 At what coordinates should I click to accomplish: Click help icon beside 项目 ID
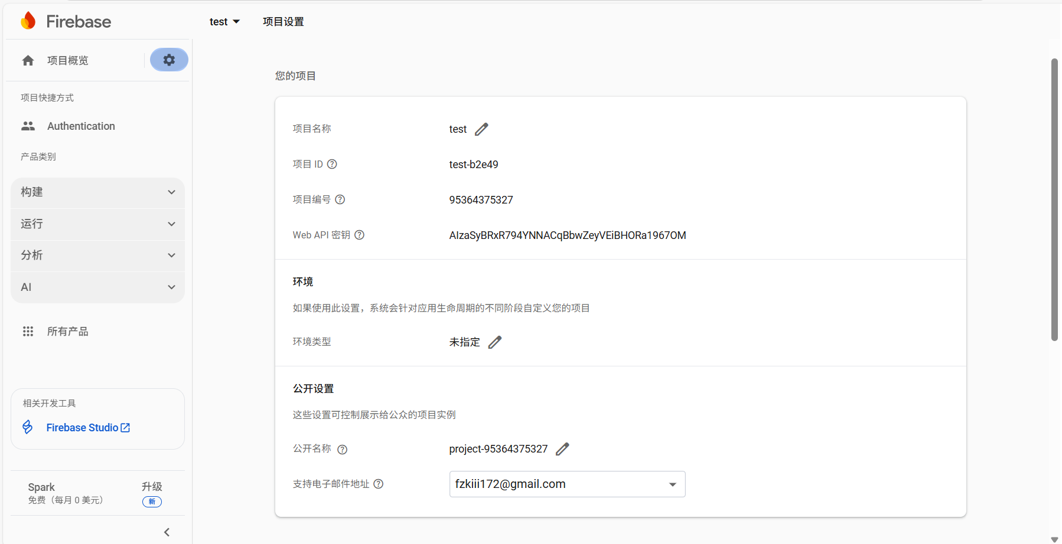pyautogui.click(x=332, y=164)
